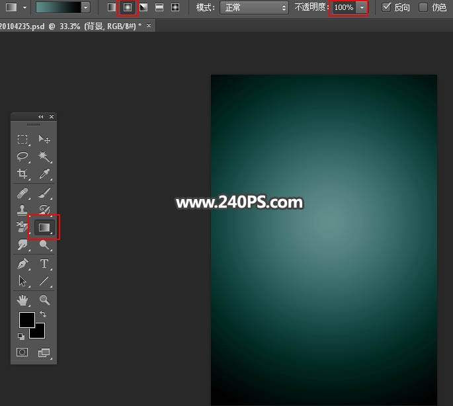Close the 20104235.psd document tab

[x=149, y=25]
